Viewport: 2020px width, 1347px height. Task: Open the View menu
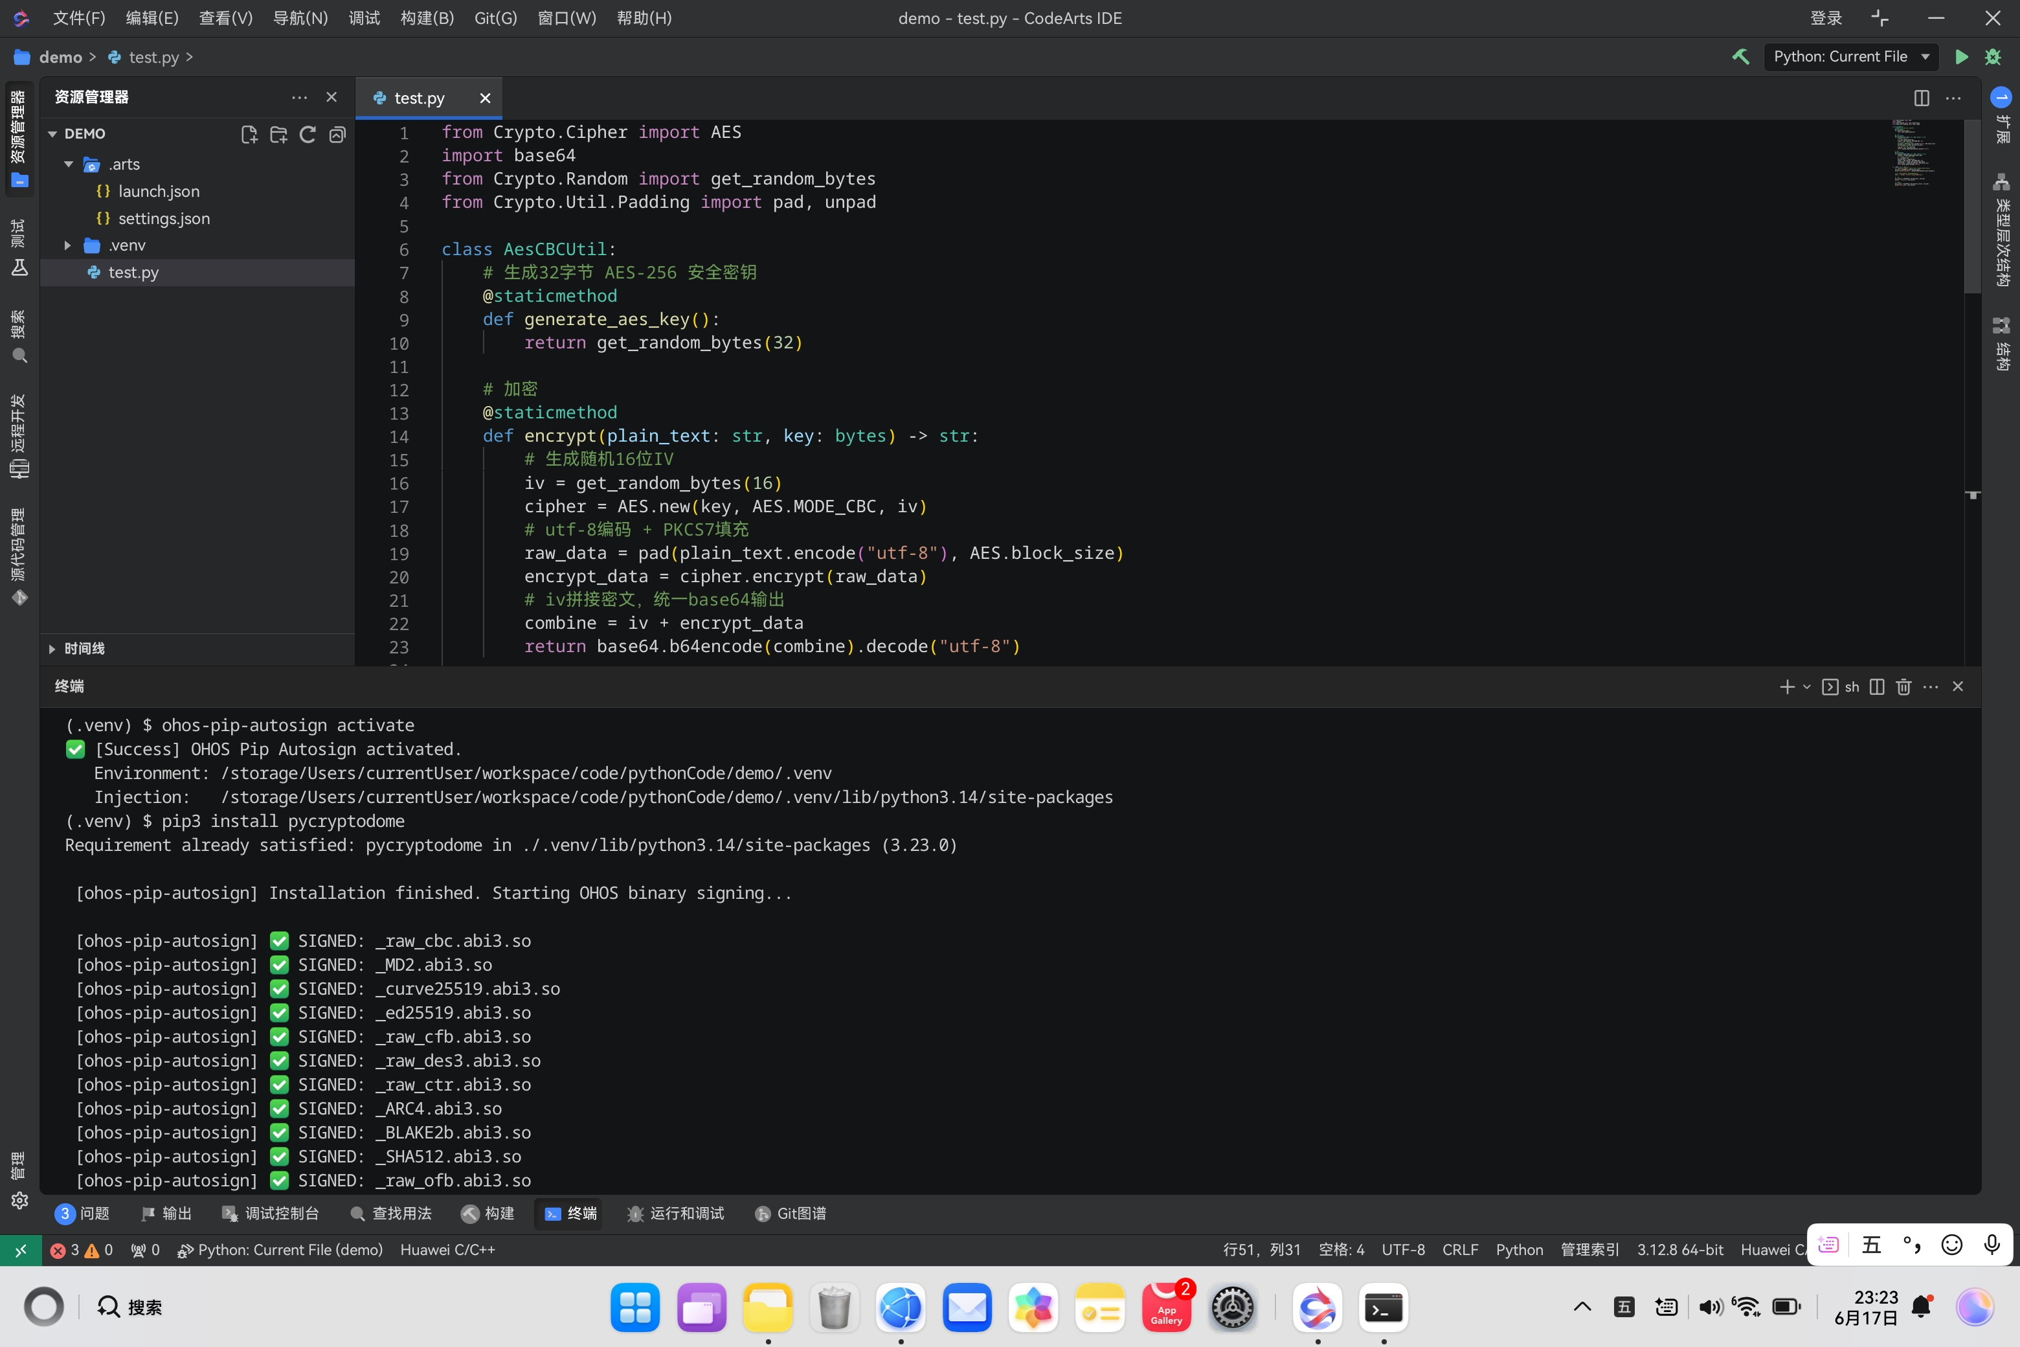[226, 18]
